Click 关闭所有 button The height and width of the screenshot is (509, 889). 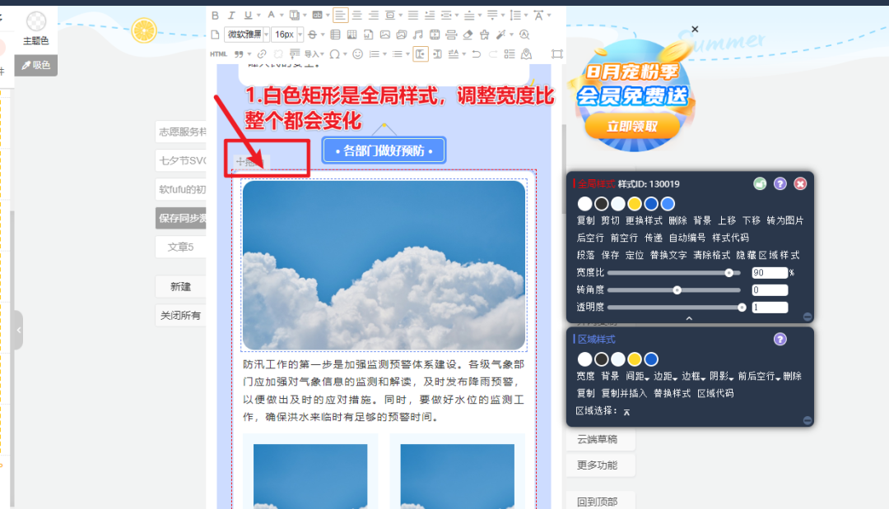(180, 316)
